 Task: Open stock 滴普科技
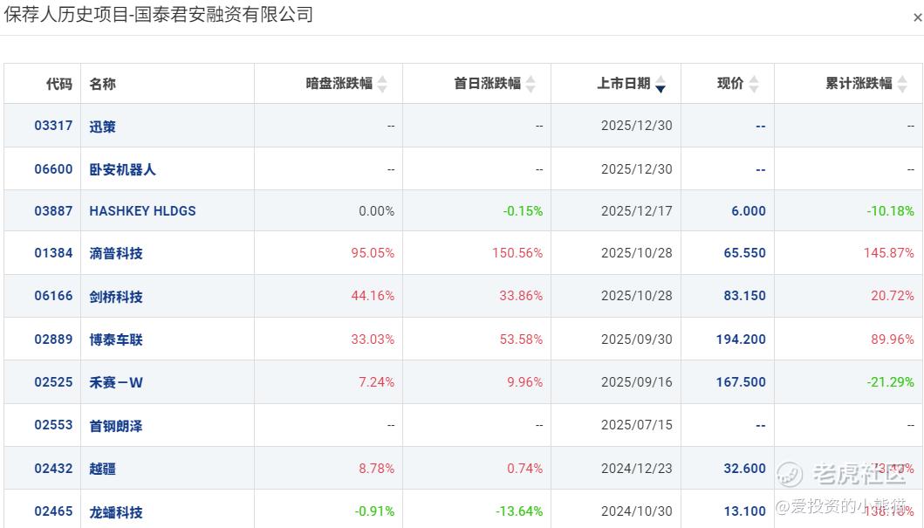click(x=116, y=253)
